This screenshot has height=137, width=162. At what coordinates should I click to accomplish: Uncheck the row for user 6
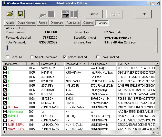pos(5,90)
